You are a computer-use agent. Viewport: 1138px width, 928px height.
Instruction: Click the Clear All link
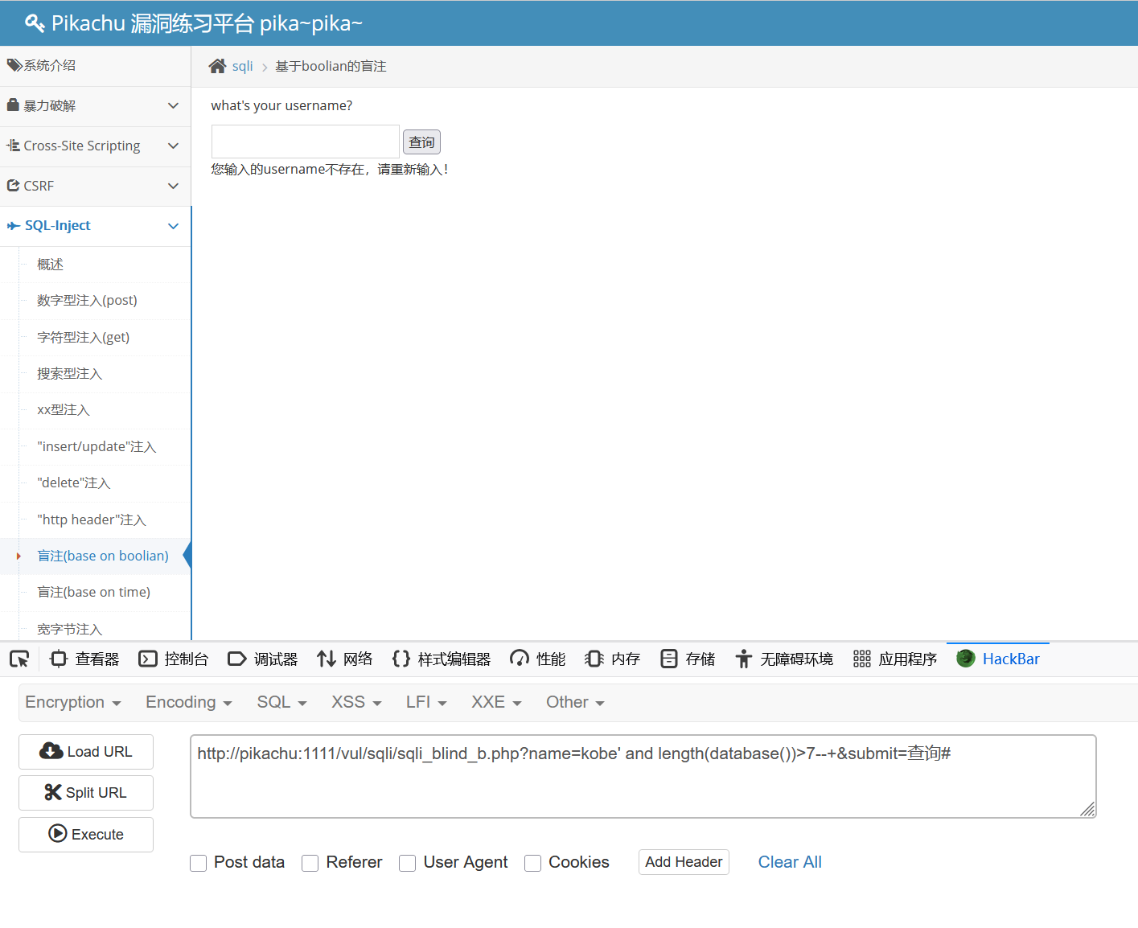click(x=790, y=862)
